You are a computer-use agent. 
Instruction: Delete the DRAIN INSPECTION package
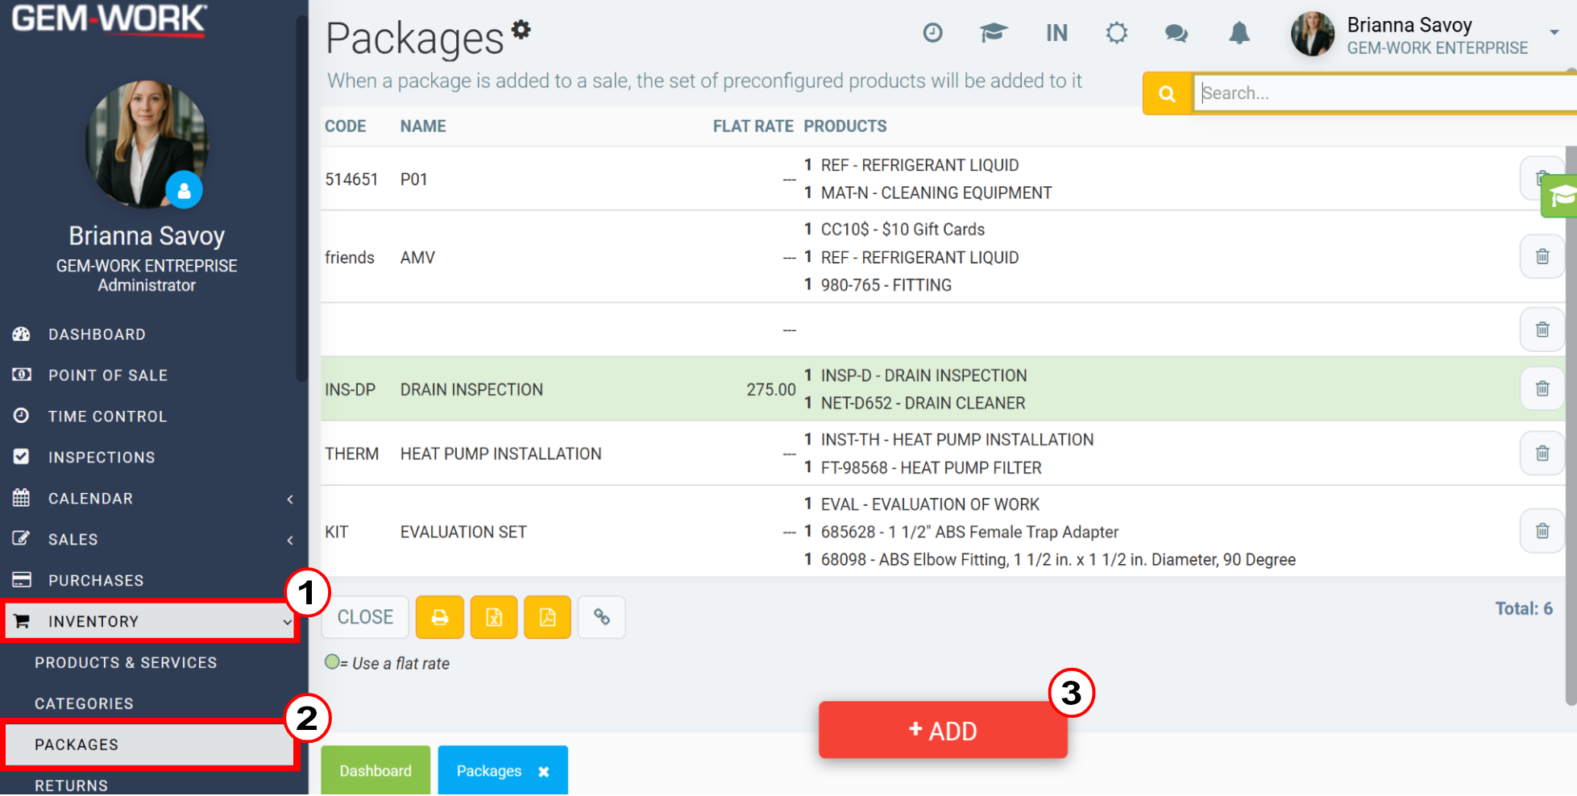[1542, 388]
